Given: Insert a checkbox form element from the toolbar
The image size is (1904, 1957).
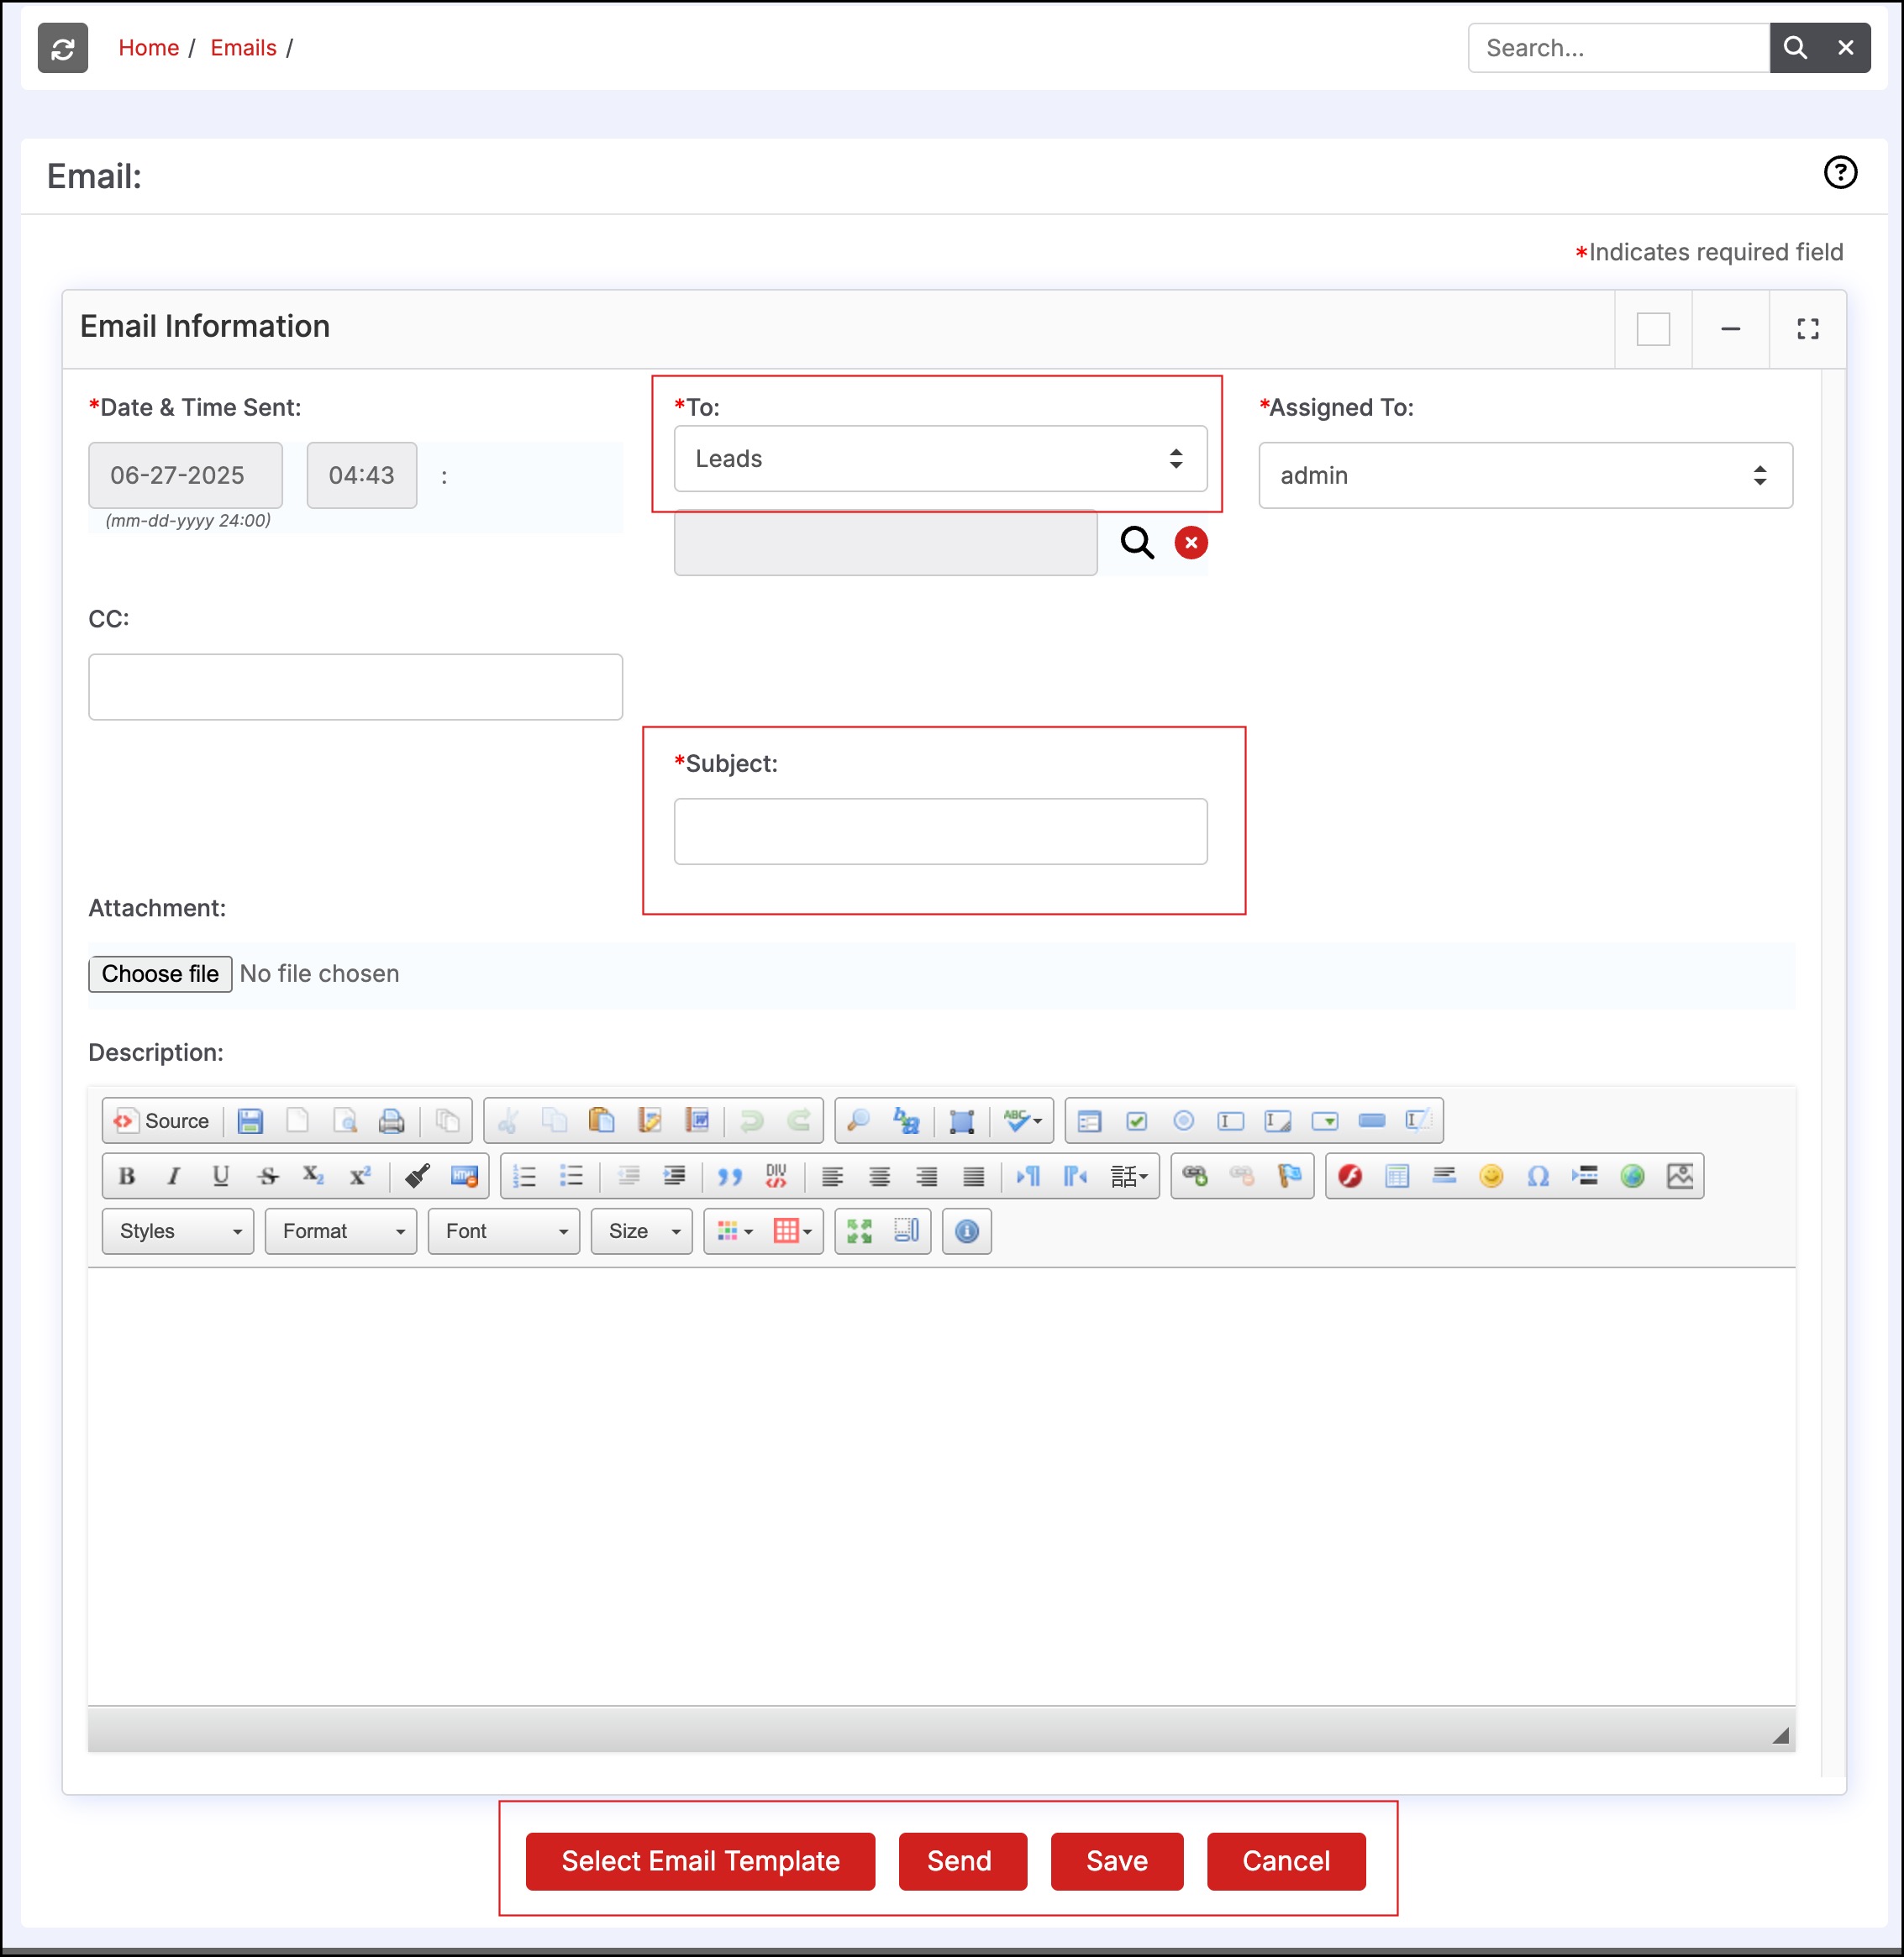Looking at the screenshot, I should (x=1137, y=1120).
